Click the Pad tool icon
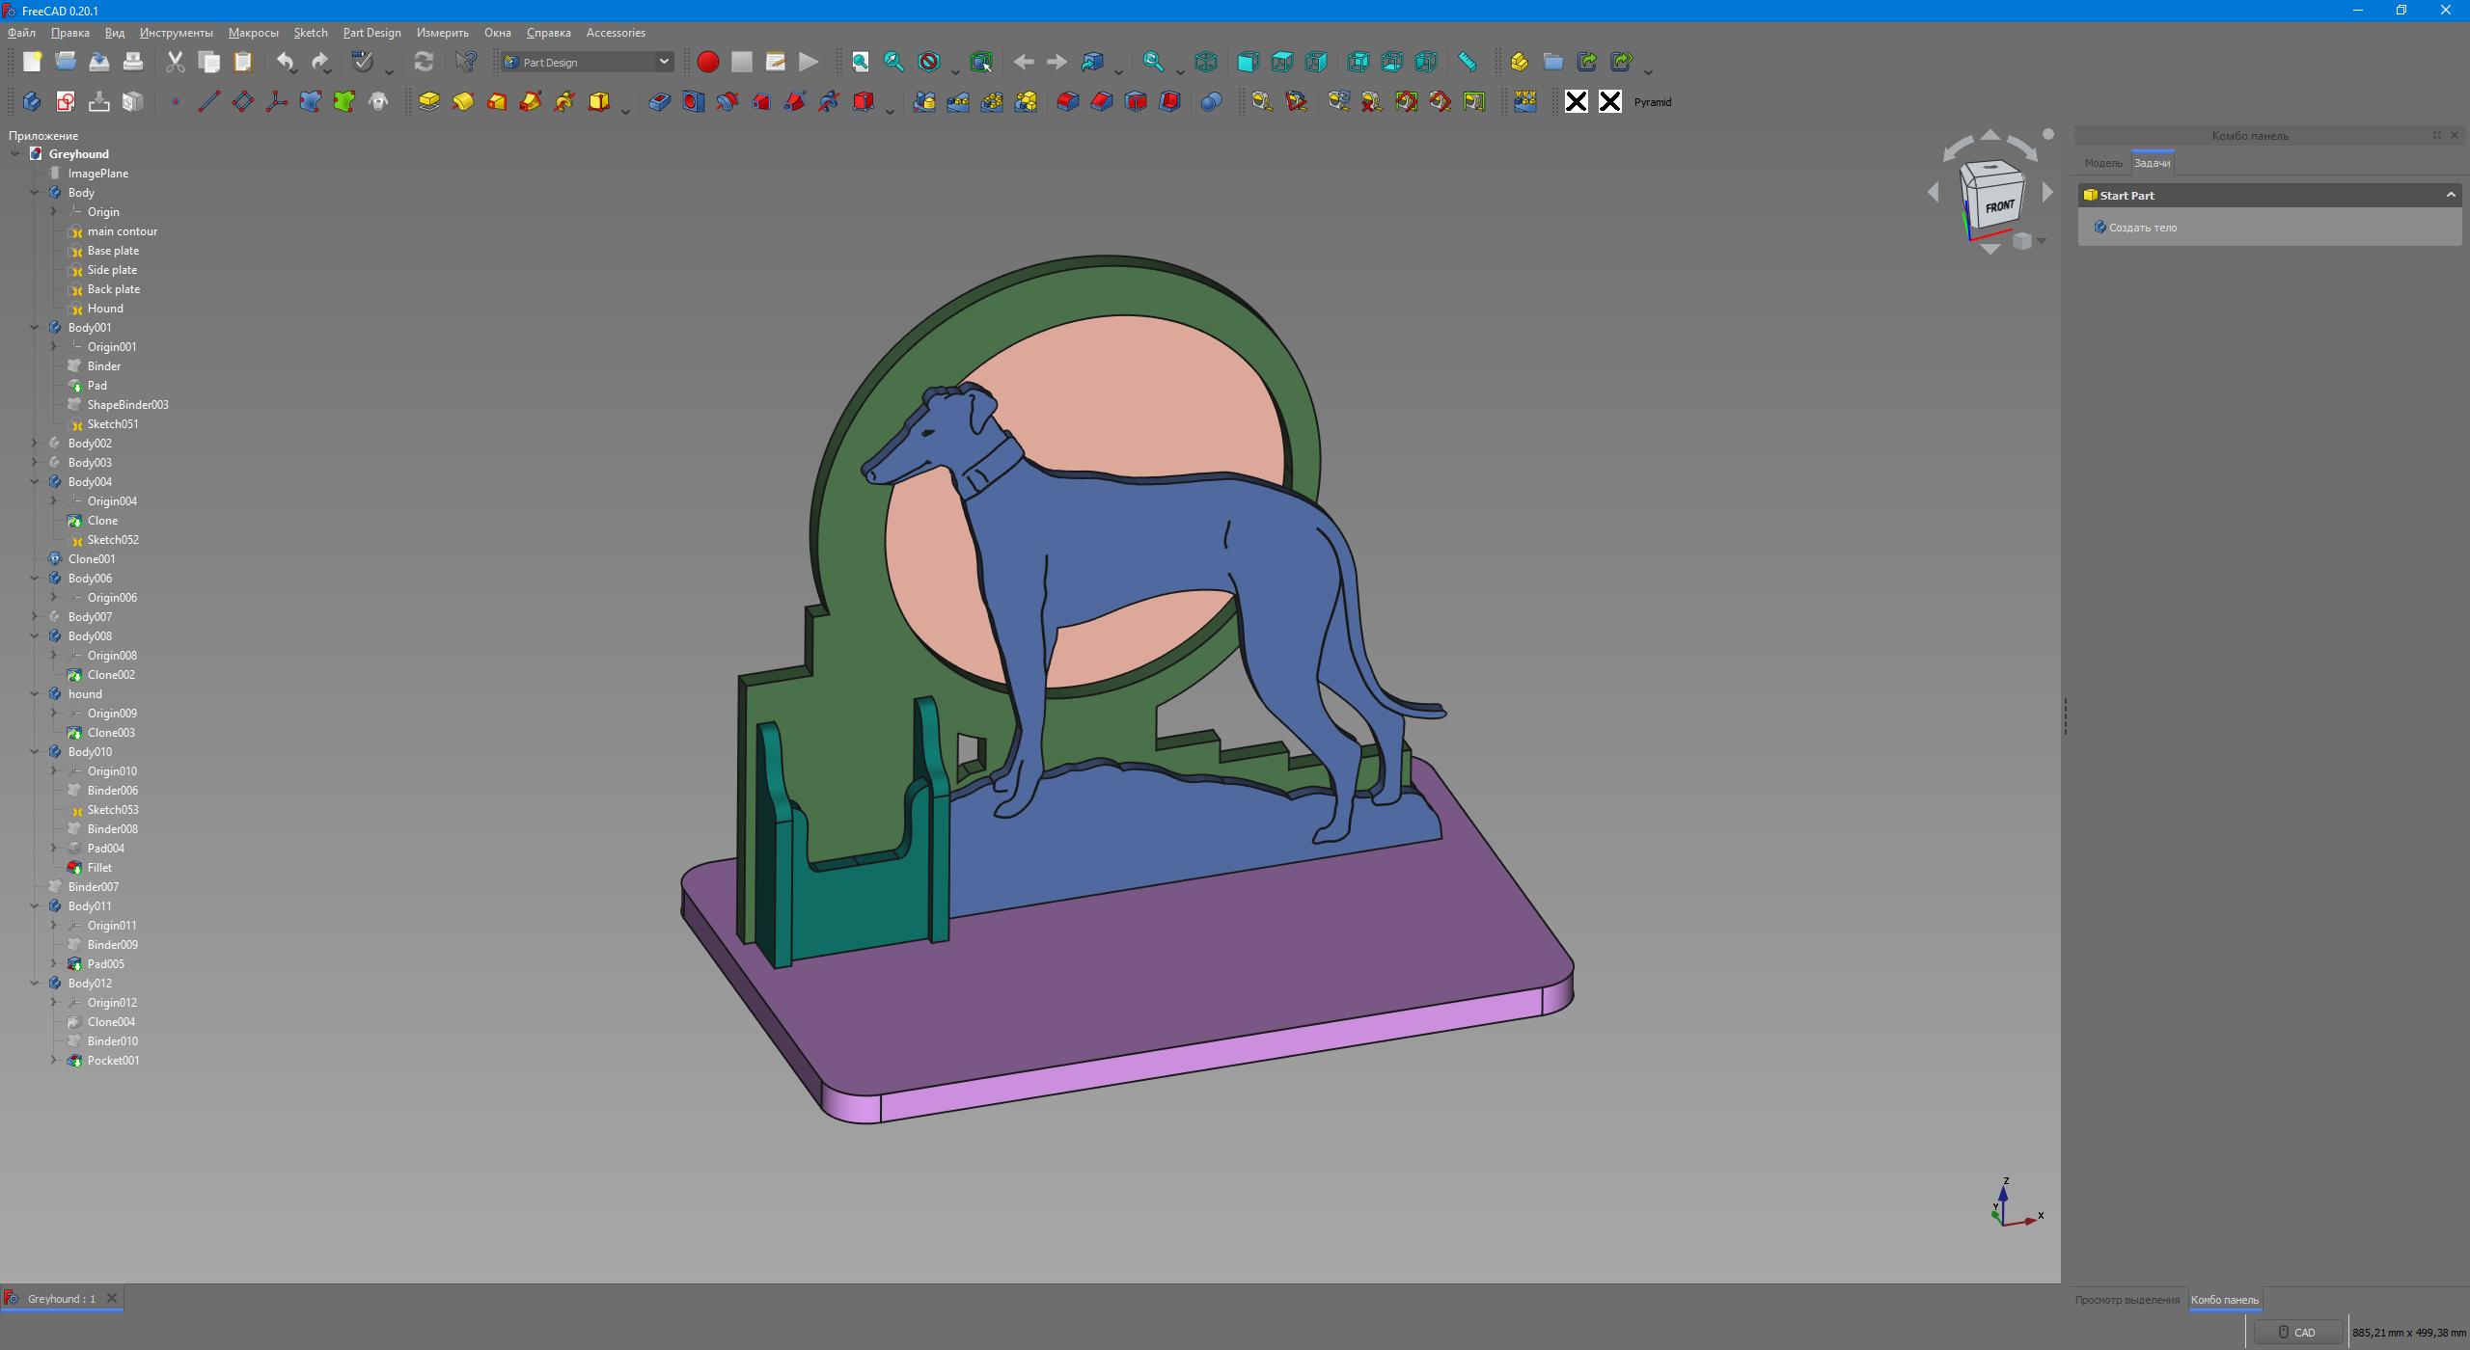This screenshot has height=1350, width=2470. click(x=429, y=101)
